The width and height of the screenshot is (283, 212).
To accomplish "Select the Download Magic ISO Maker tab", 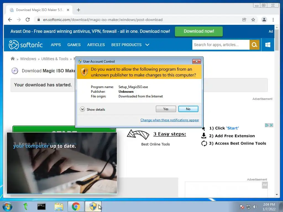I will 39,10.
